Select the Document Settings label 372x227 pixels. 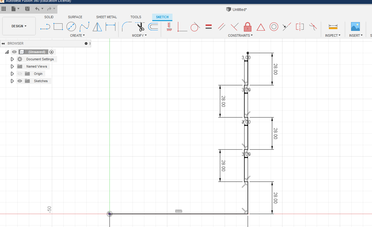[40, 59]
